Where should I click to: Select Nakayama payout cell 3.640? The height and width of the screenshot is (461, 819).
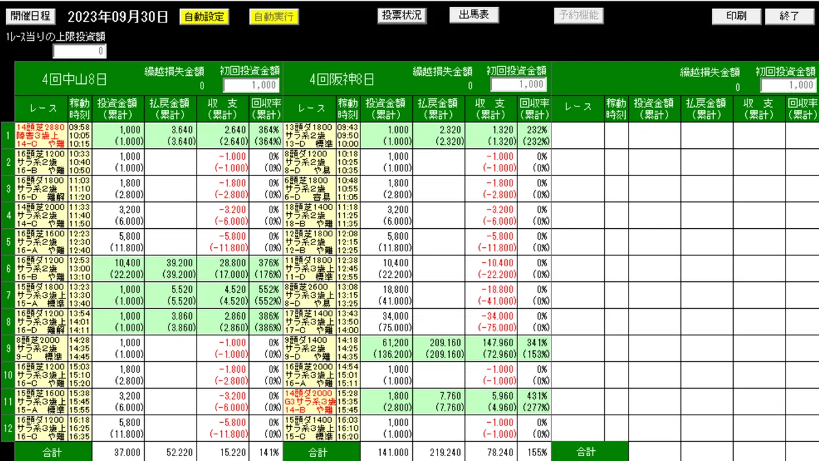[170, 136]
